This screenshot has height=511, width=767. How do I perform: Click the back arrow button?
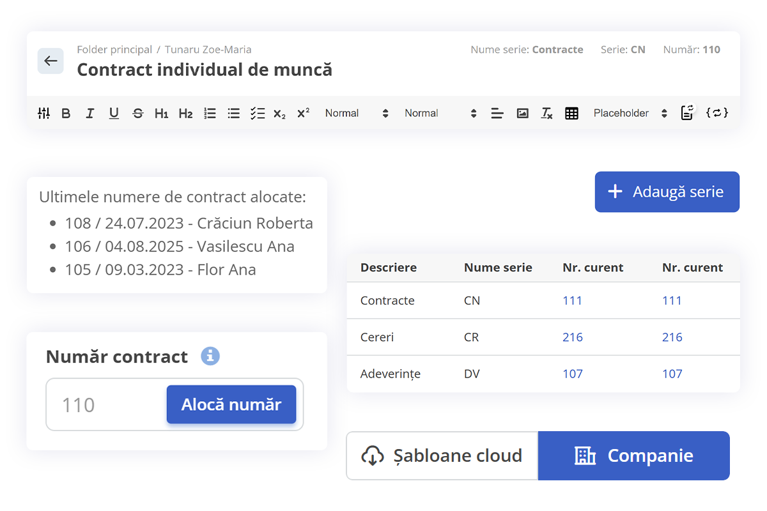50,61
